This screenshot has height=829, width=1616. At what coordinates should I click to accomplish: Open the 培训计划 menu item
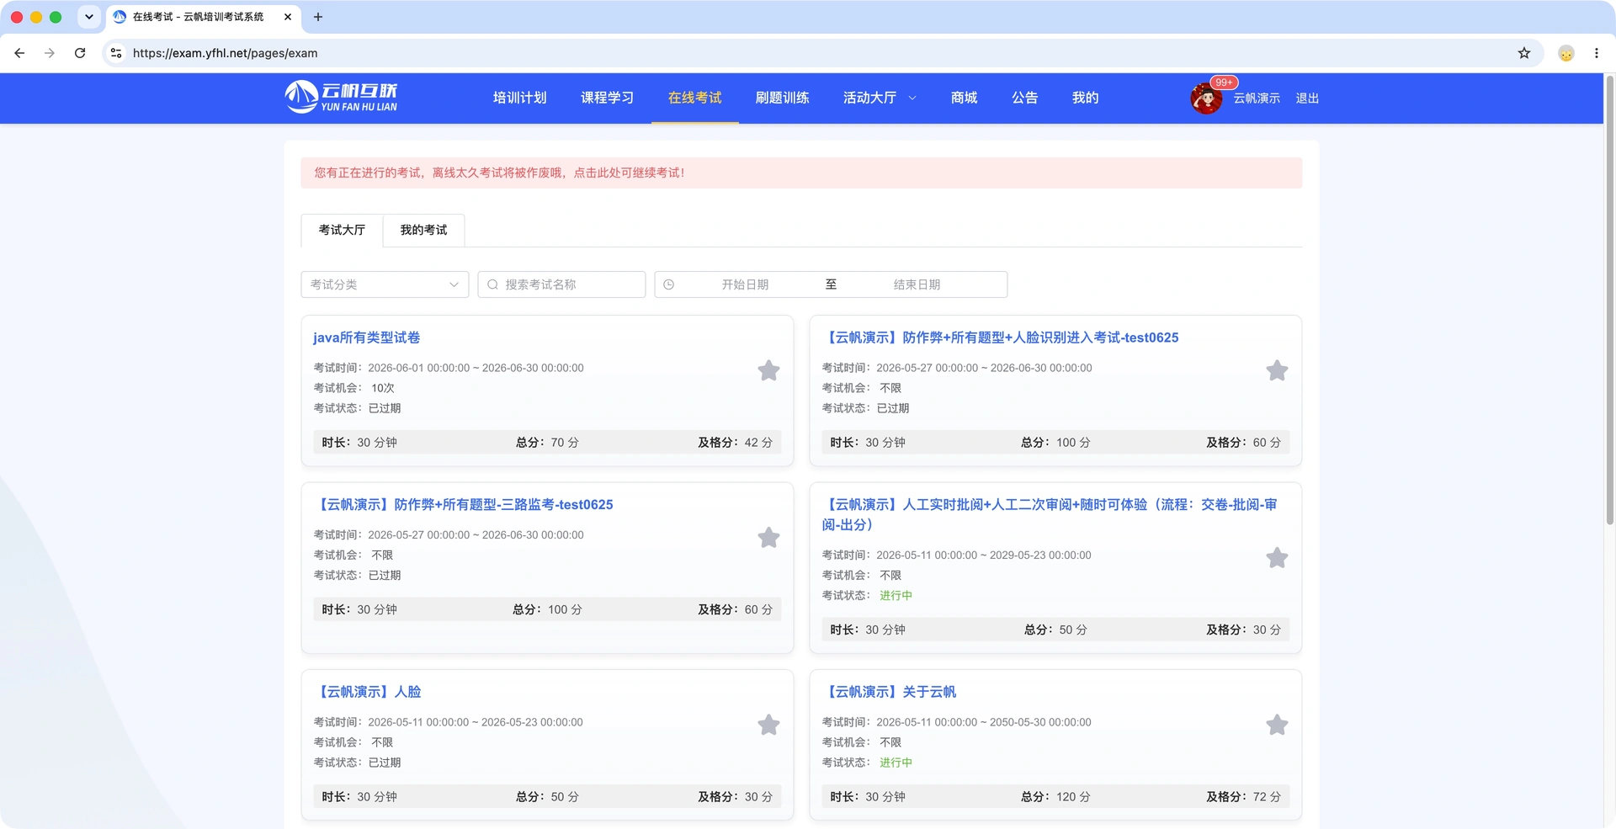pyautogui.click(x=519, y=98)
